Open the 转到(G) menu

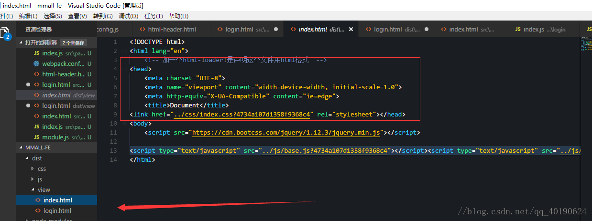pos(103,16)
